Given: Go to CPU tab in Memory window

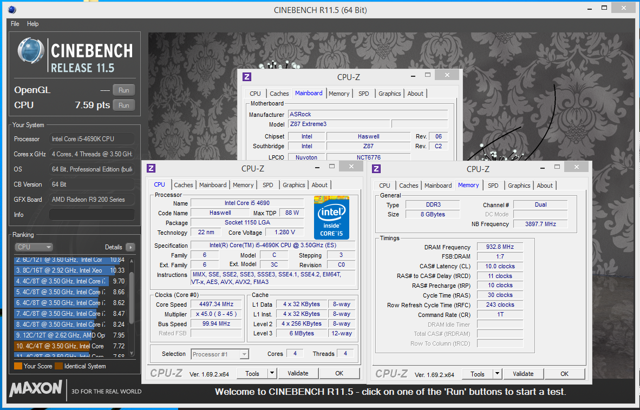Looking at the screenshot, I should coord(384,186).
